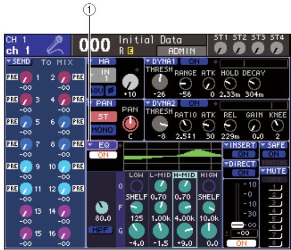This screenshot has height=250, width=291.
Task: Toggle the EQ ON button
Action: pyautogui.click(x=103, y=155)
